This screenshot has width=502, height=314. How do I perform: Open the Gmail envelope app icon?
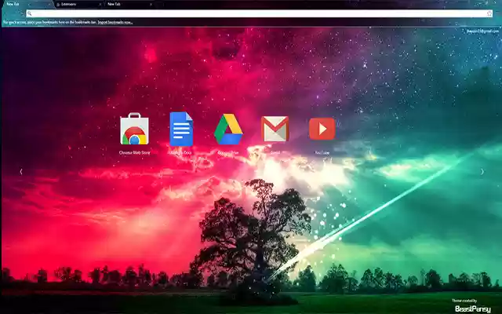click(x=275, y=129)
